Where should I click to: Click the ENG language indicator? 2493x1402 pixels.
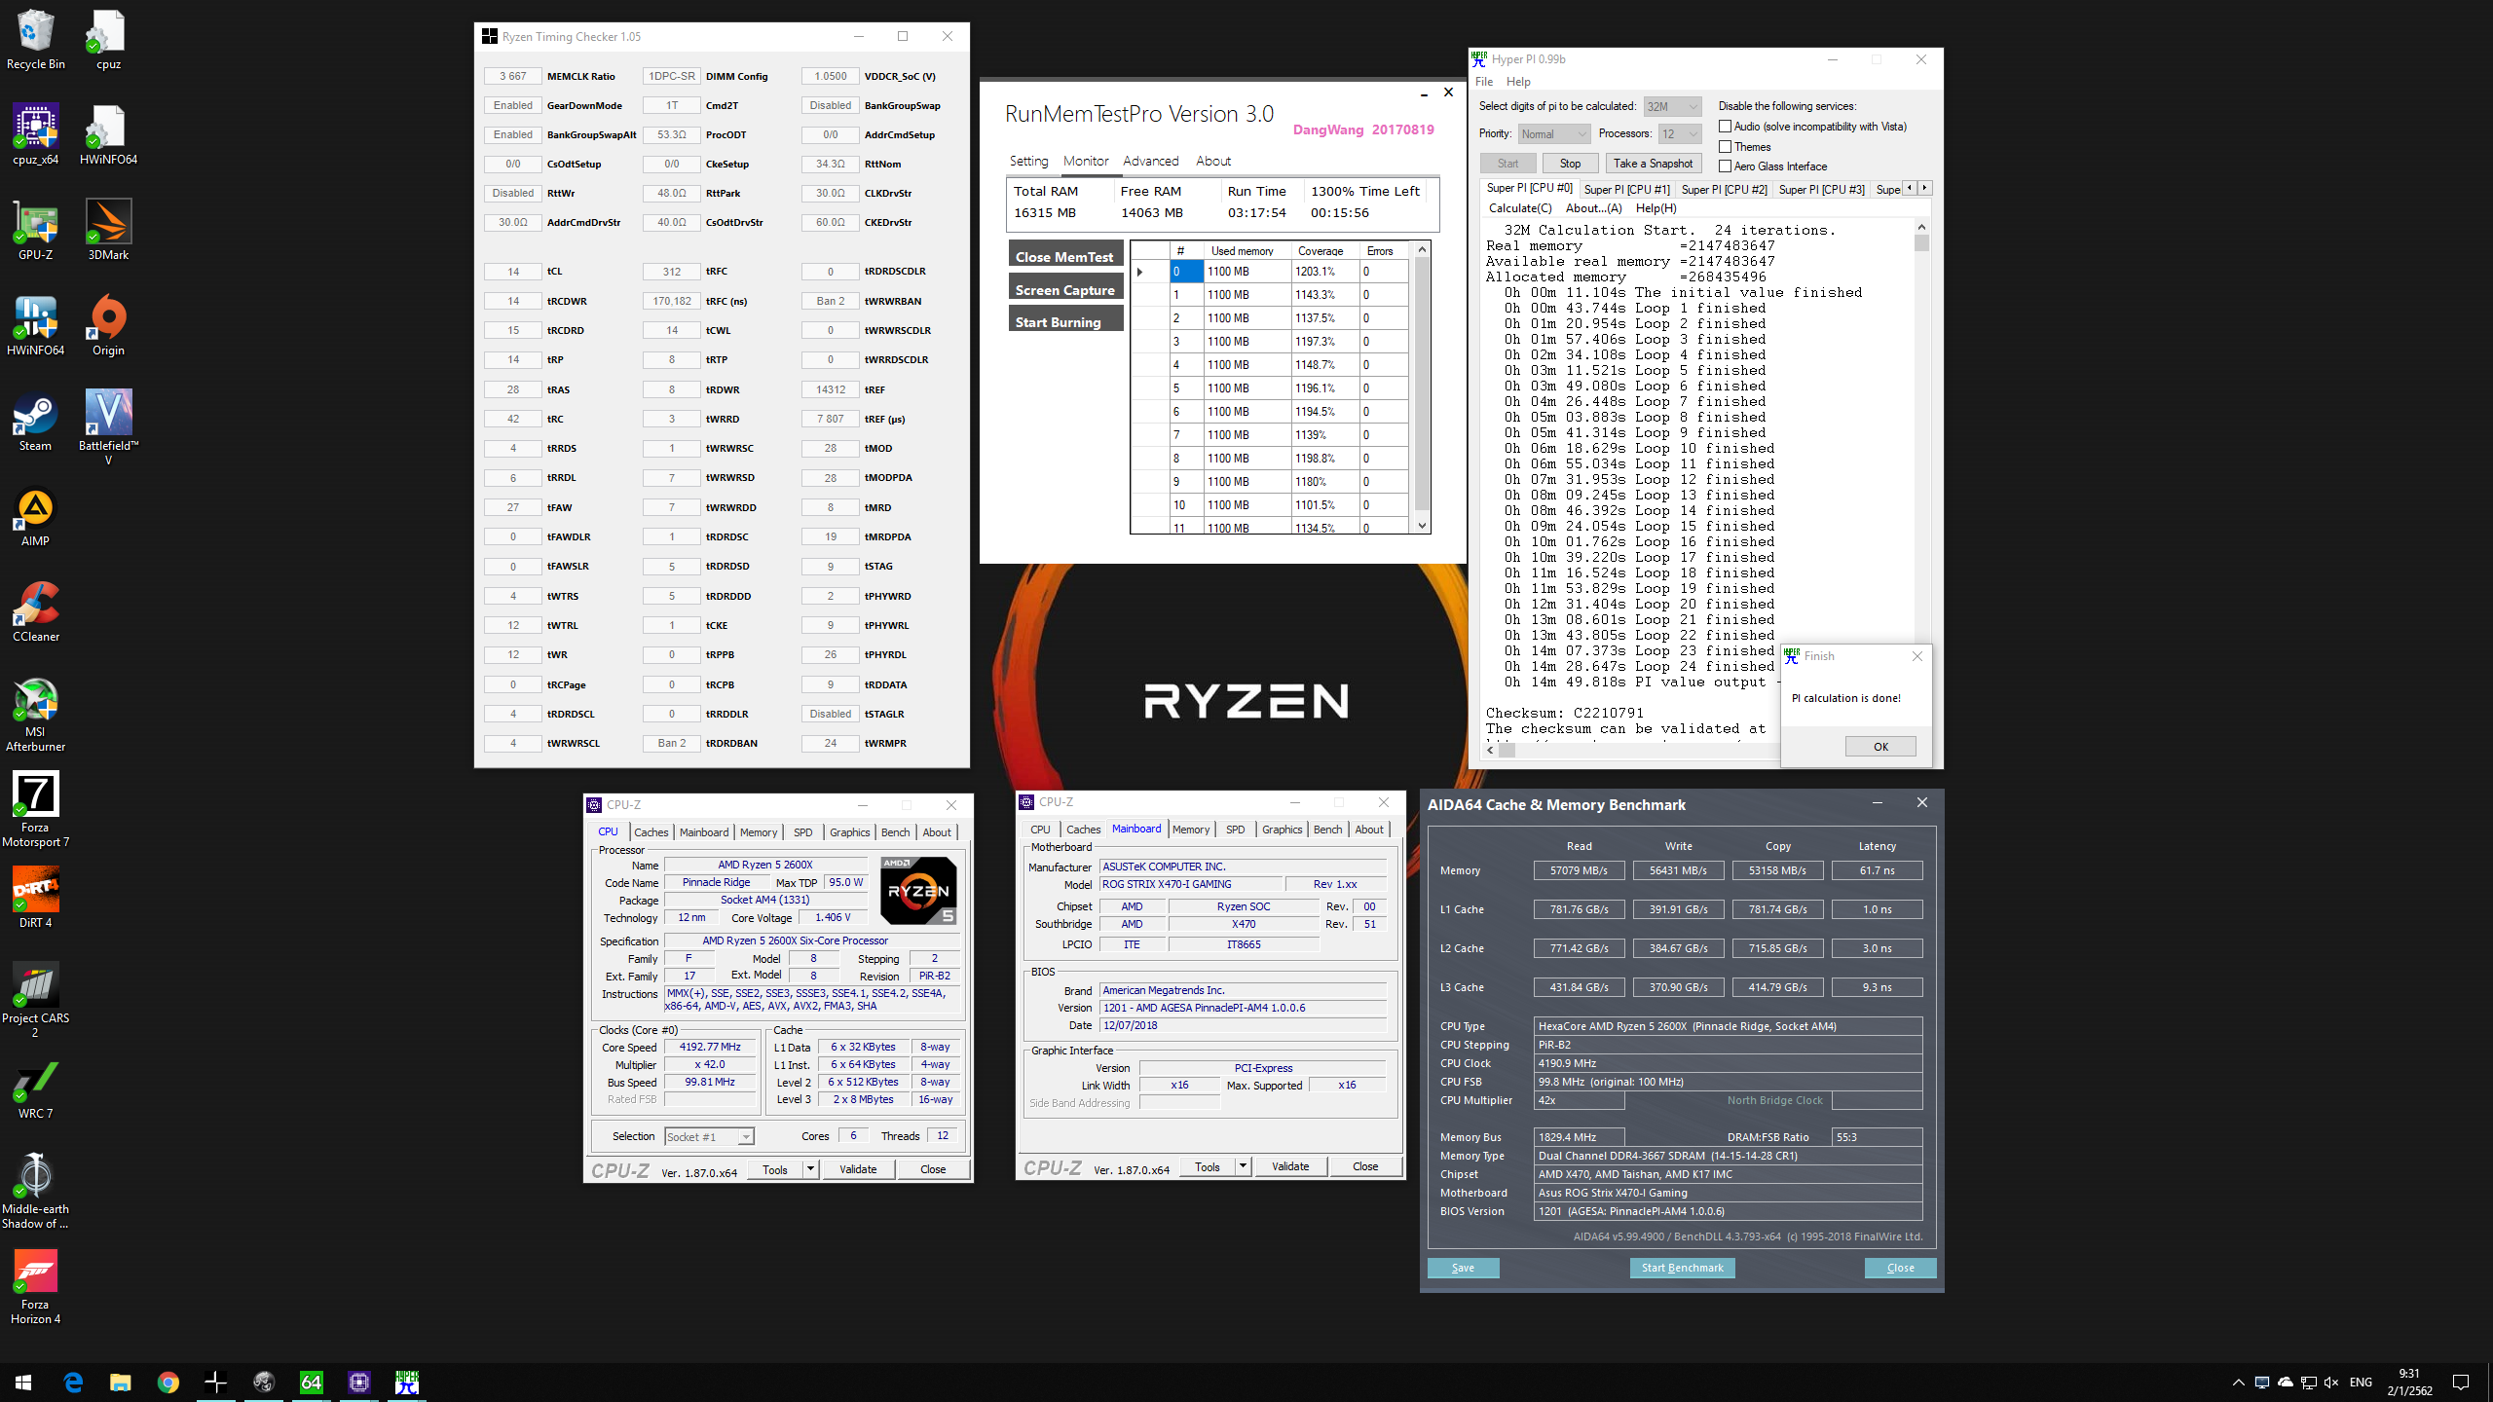[2361, 1383]
